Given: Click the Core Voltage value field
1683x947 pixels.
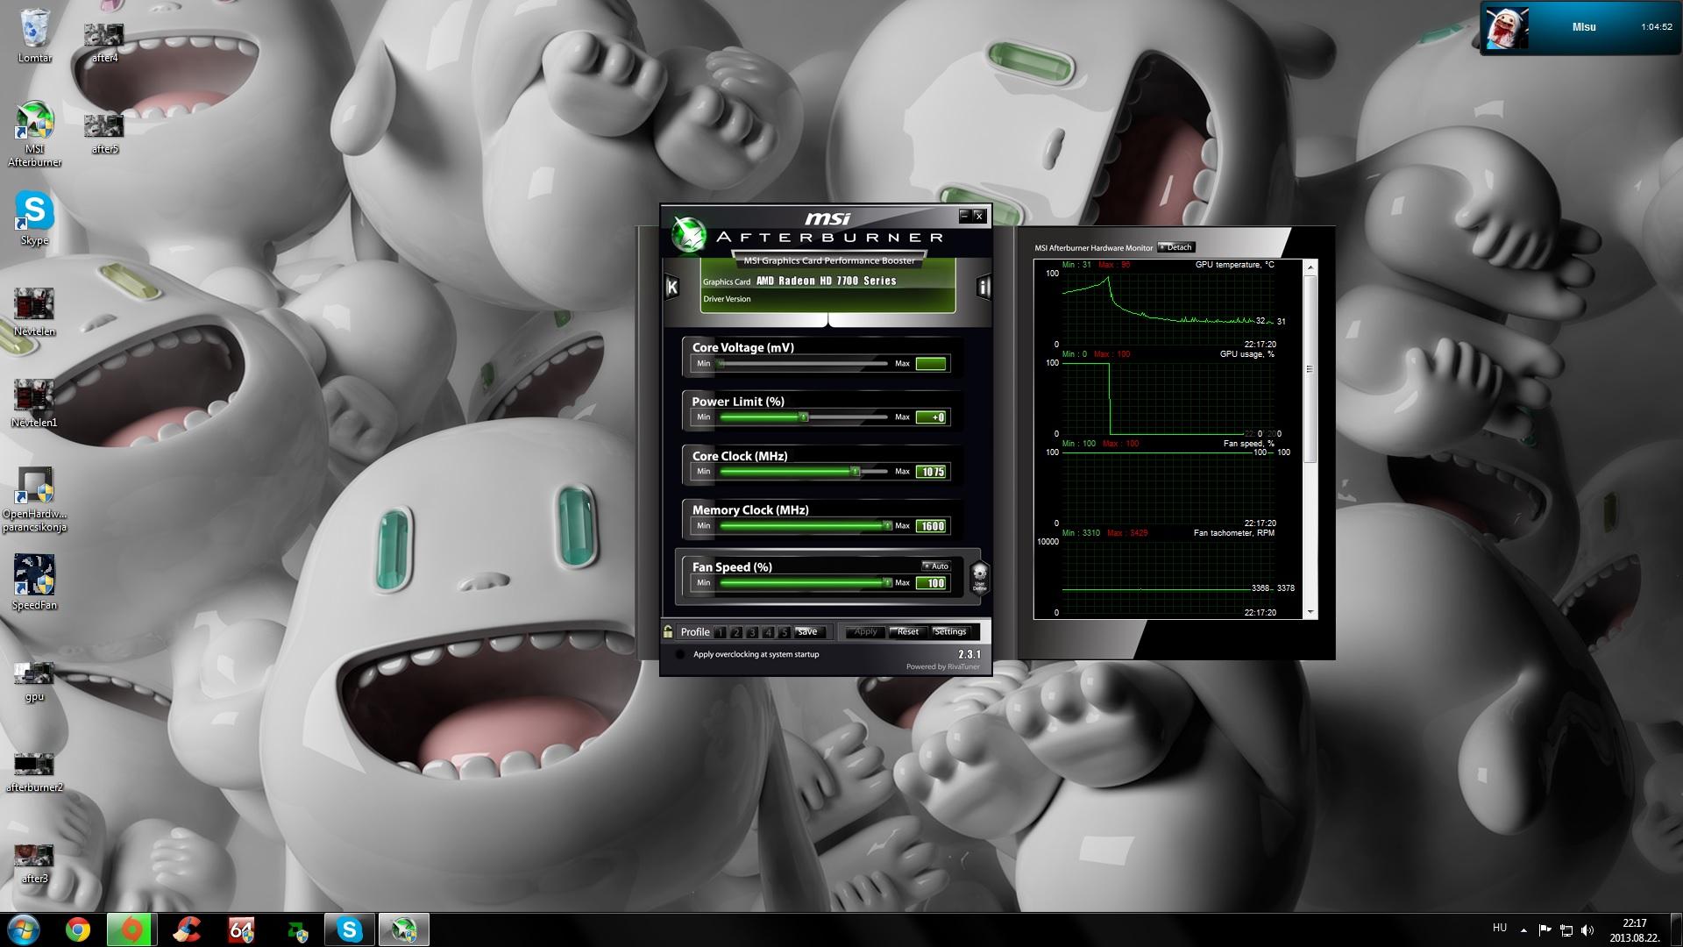Looking at the screenshot, I should tap(931, 363).
